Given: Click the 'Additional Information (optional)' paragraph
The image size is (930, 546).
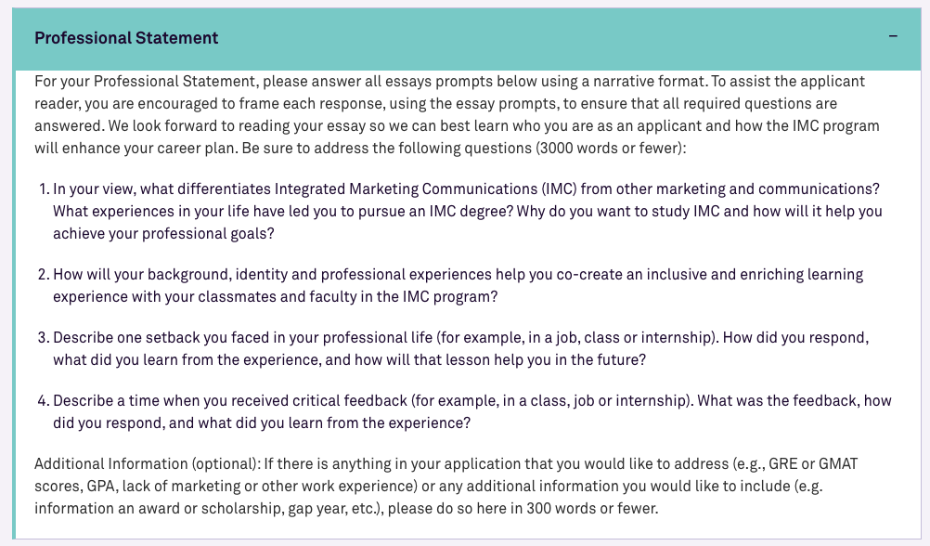Looking at the screenshot, I should tap(446, 486).
